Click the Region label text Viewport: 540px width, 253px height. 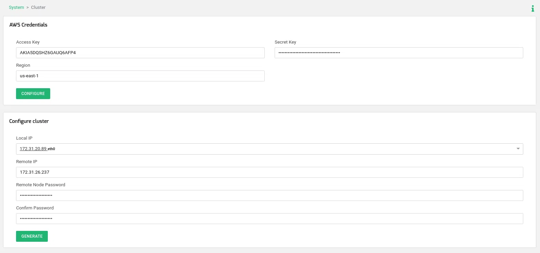coord(23,65)
